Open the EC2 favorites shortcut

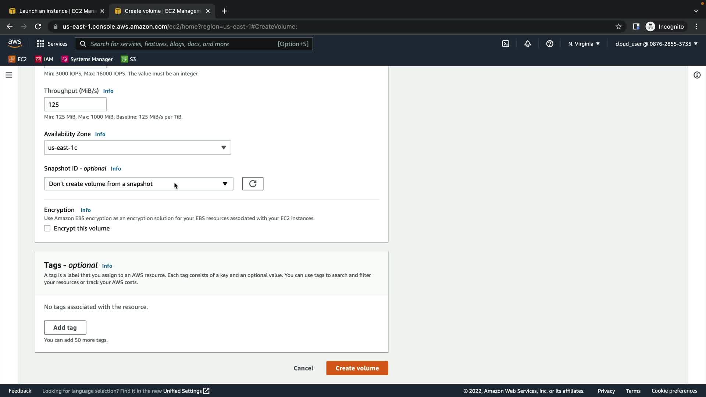tap(18, 59)
